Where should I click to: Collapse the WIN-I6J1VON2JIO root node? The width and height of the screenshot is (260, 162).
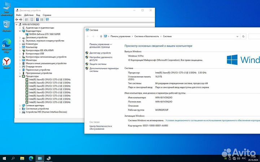coord(17,24)
